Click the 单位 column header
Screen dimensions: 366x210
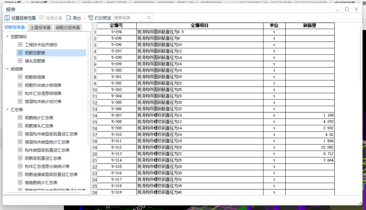click(274, 26)
